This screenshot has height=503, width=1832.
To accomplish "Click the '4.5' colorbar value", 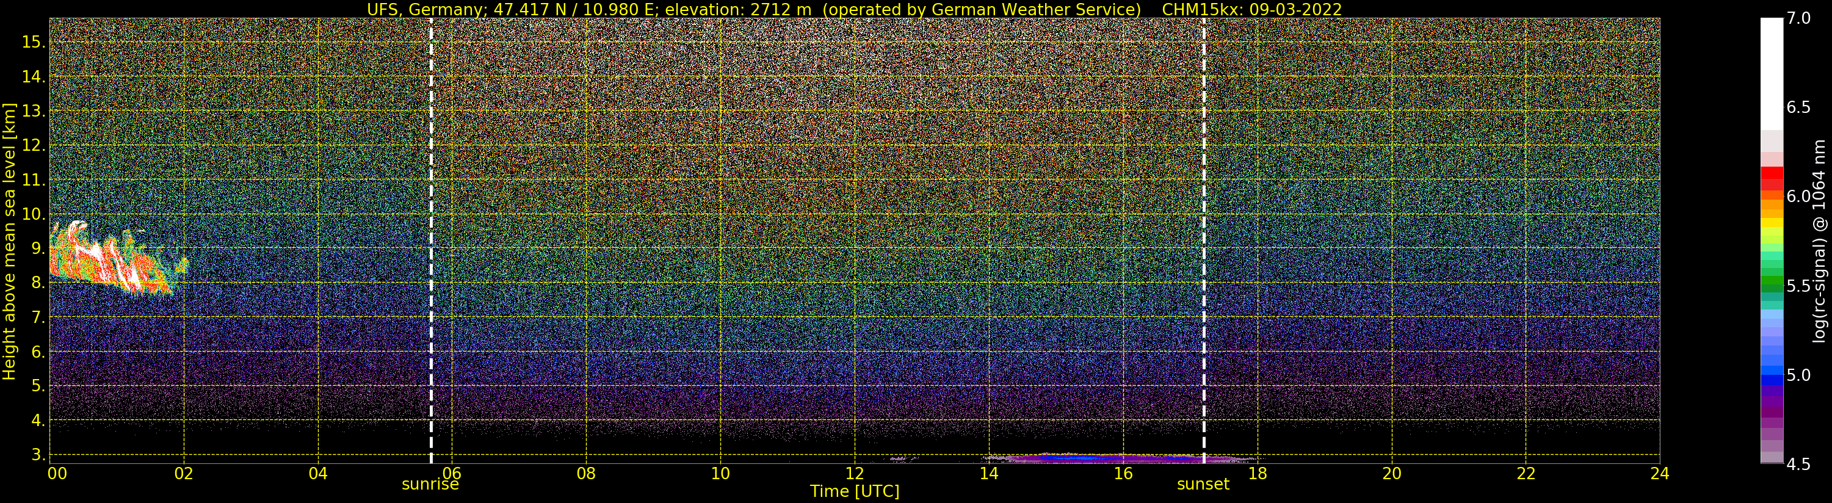I will point(1798,464).
